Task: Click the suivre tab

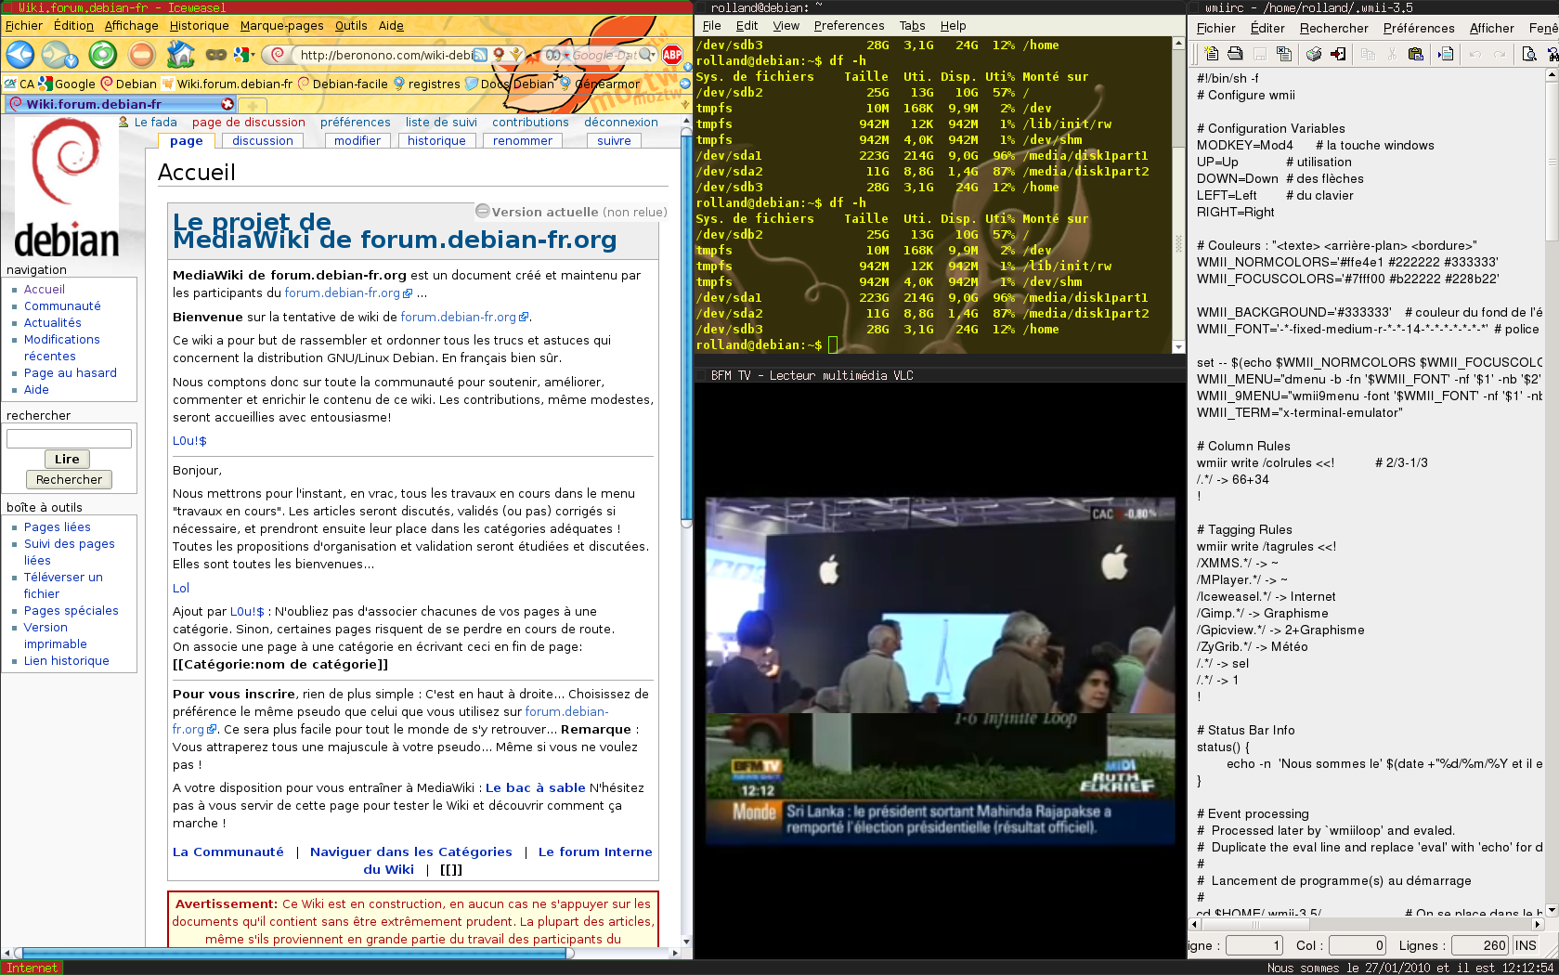Action: (614, 141)
